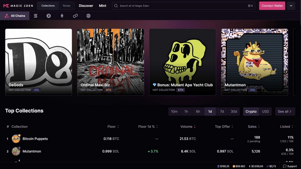
Task: Select the 7d time range
Action: 222,111
